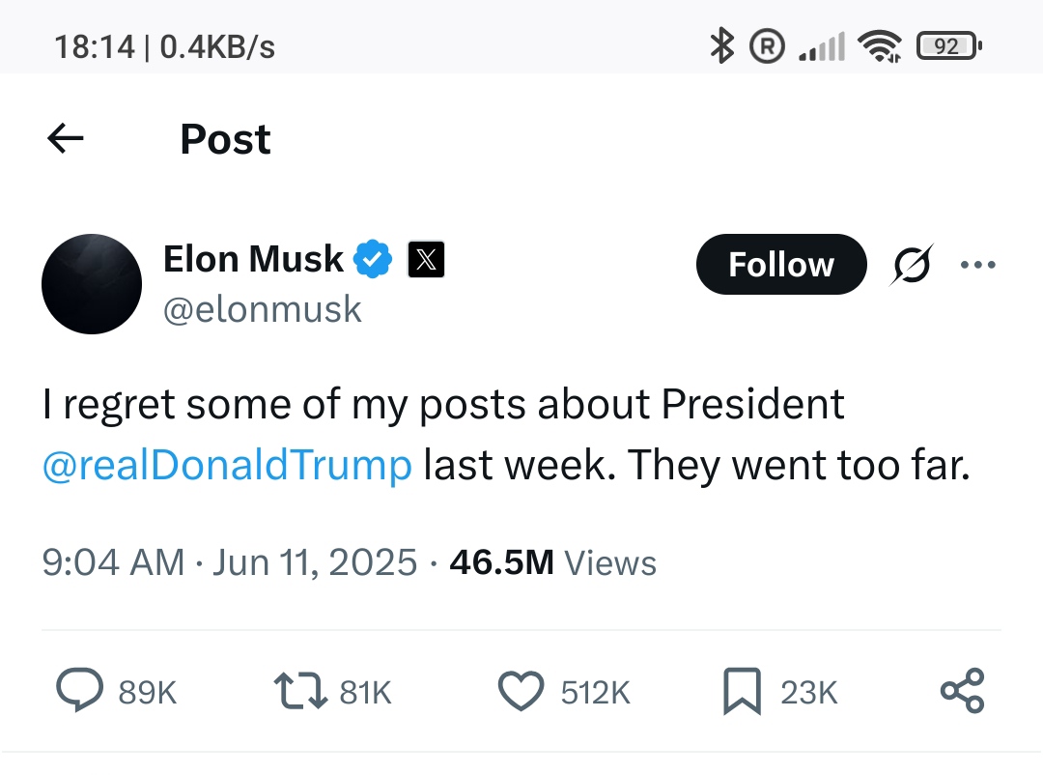Tap the battery indicator in status bar
Image resolution: width=1043 pixels, height=775 pixels.
point(950,45)
